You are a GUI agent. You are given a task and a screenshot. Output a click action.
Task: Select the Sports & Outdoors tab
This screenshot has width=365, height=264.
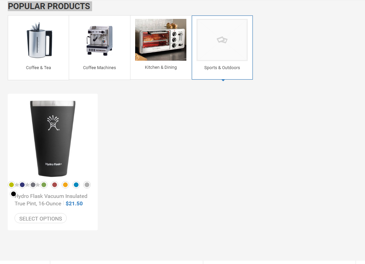click(222, 48)
